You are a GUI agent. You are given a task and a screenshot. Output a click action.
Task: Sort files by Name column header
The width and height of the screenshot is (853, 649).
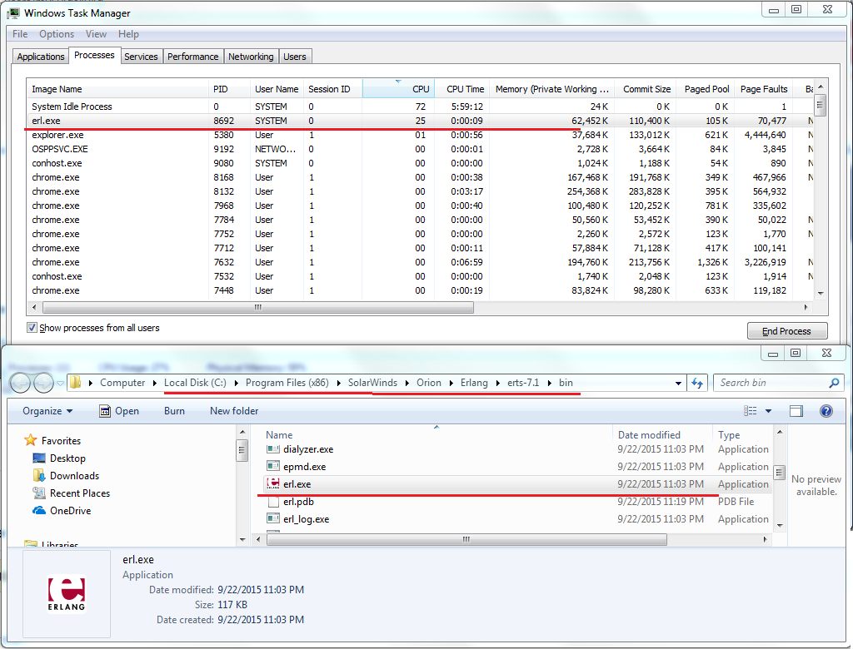(x=437, y=435)
